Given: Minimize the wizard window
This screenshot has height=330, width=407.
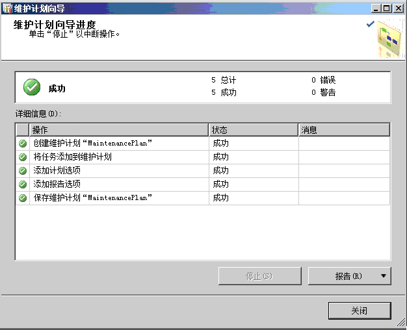Looking at the screenshot, I should pos(377,8).
